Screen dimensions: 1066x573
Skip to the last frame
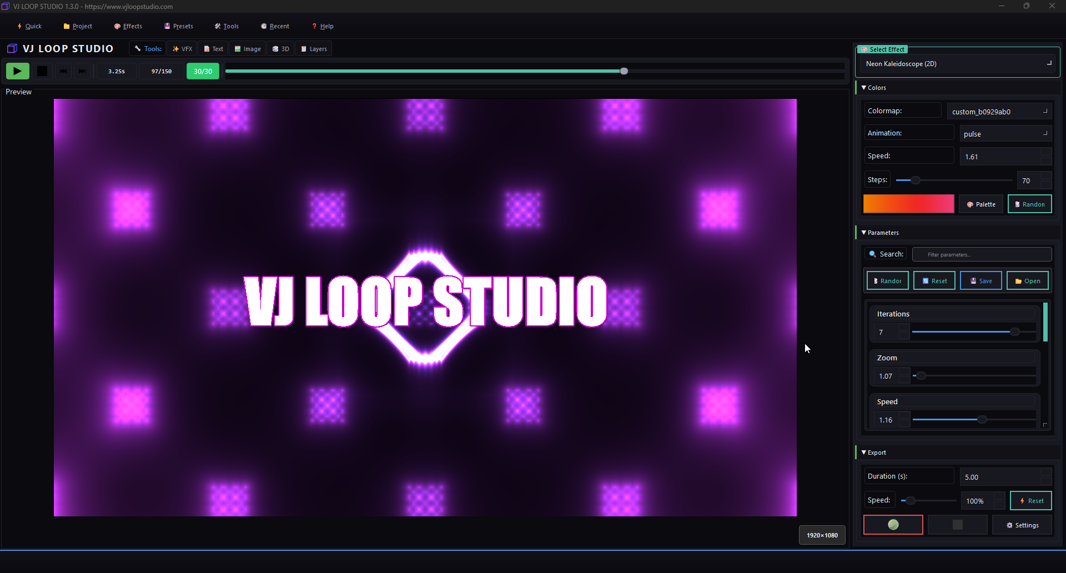click(82, 71)
